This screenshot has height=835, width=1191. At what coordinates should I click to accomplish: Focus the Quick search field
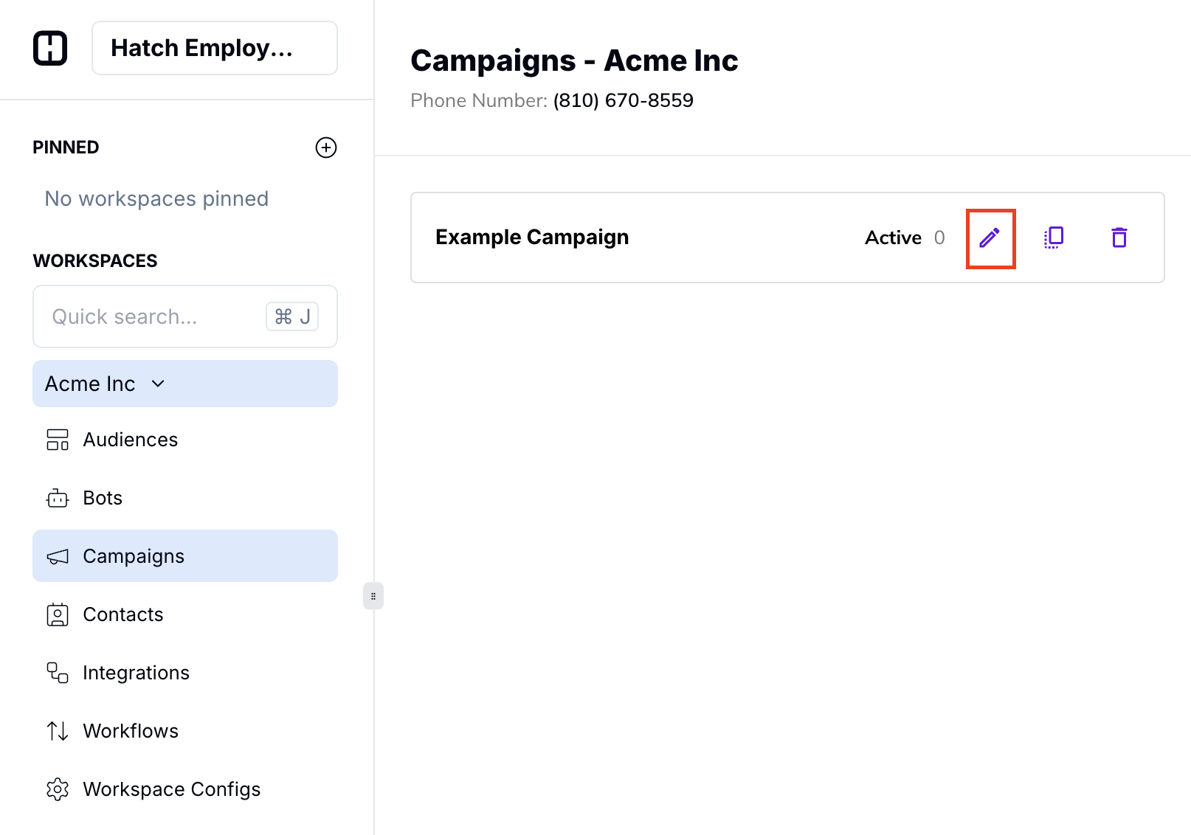tap(148, 316)
